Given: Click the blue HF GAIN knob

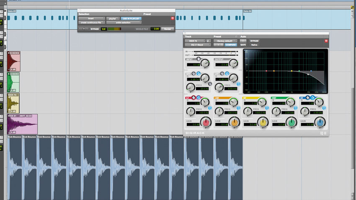Looking at the screenshot, I should point(320,123).
